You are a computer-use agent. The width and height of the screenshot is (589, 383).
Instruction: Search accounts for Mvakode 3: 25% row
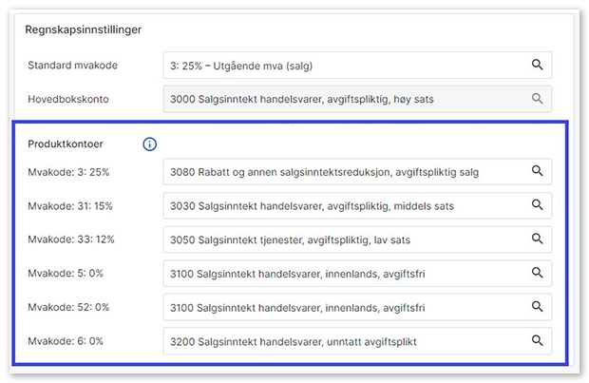click(537, 171)
